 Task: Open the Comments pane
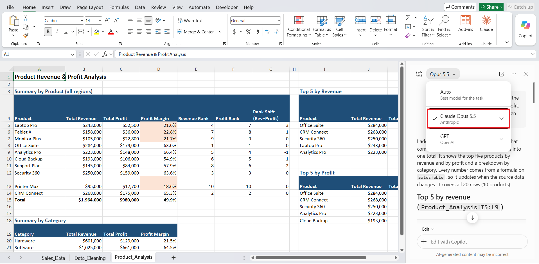460,7
